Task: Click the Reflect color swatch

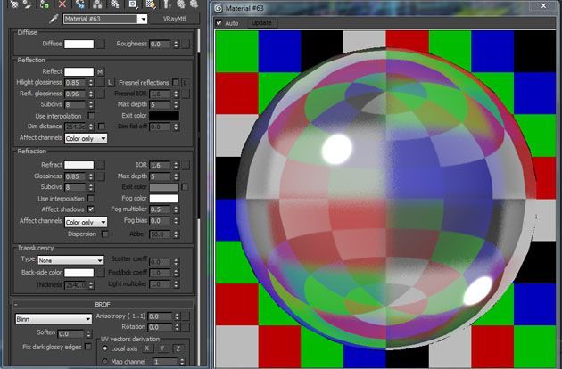Action: [79, 71]
